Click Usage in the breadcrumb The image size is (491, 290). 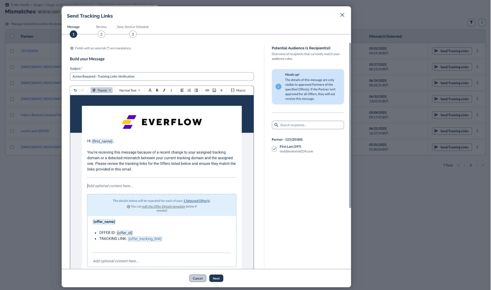point(38,5)
